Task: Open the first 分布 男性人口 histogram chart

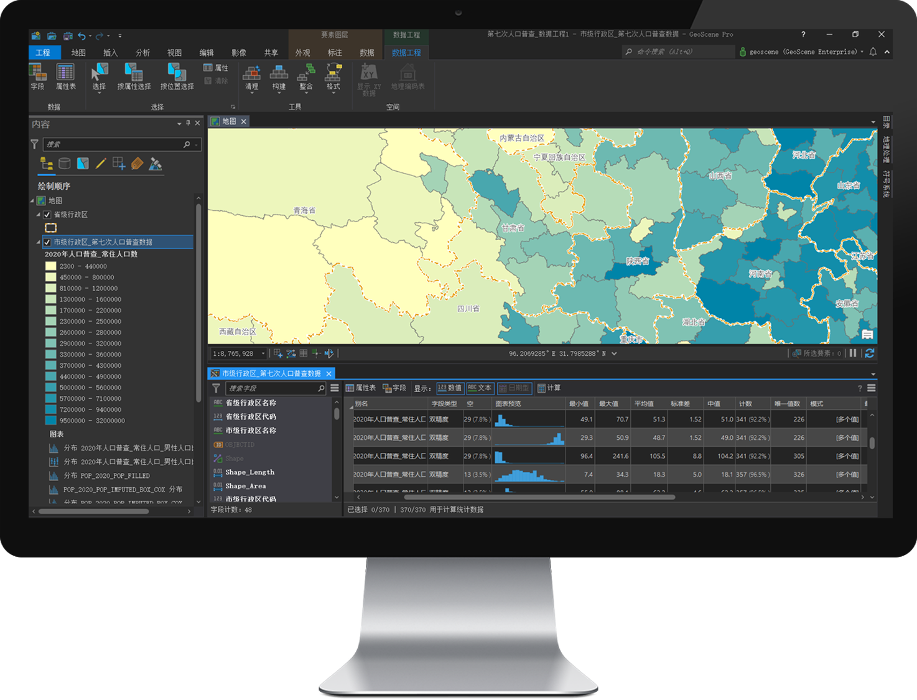Action: click(122, 448)
